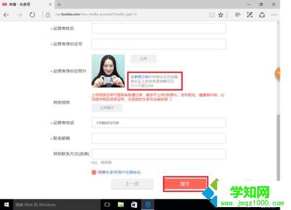Go back to previous page in Edge
291x210 pixels.
[x=6, y=15]
